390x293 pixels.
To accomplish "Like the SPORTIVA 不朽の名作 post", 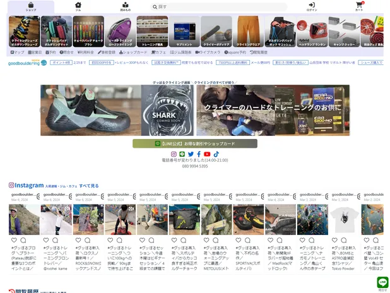I will (239, 240).
